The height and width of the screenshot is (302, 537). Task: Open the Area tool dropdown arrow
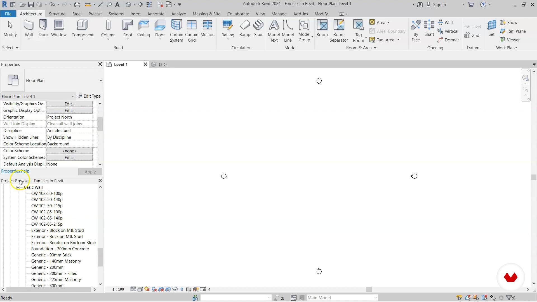[388, 23]
